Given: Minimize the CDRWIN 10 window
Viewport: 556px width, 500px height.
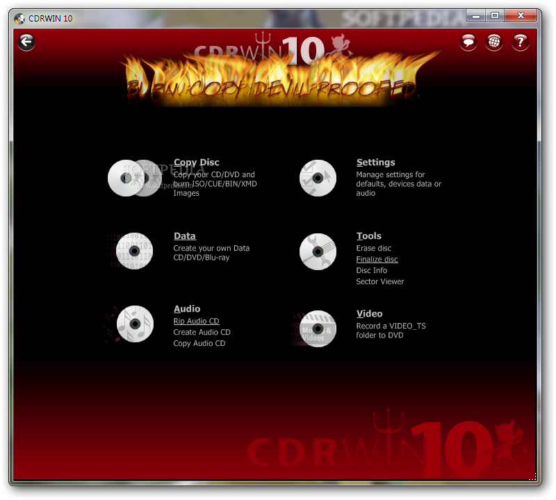Looking at the screenshot, I should click(x=475, y=15).
